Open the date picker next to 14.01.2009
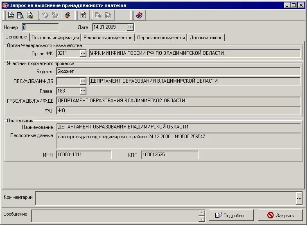This screenshot has height=225, width=307. click(x=131, y=27)
